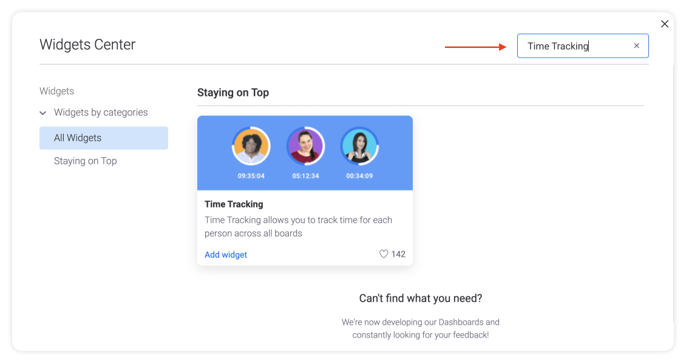Click inside the Time Tracking search box
This screenshot has height=363, width=686.
click(577, 46)
